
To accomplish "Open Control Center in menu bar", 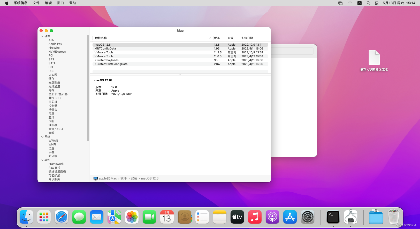I will tap(377, 3).
